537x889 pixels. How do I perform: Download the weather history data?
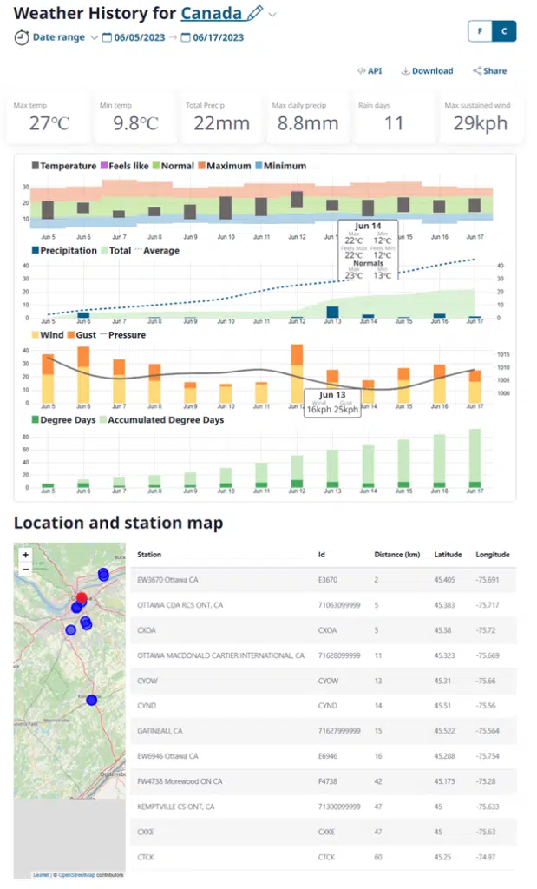428,71
